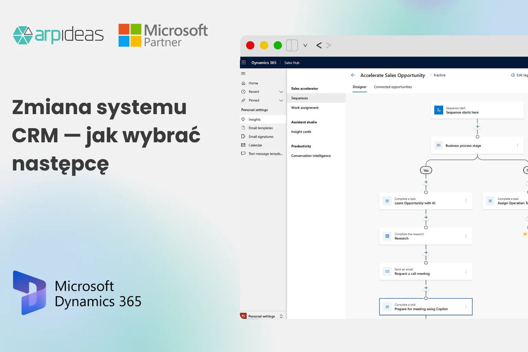Select the Learn Opportunity with AI step
The width and height of the screenshot is (528, 352).
[x=426, y=201]
